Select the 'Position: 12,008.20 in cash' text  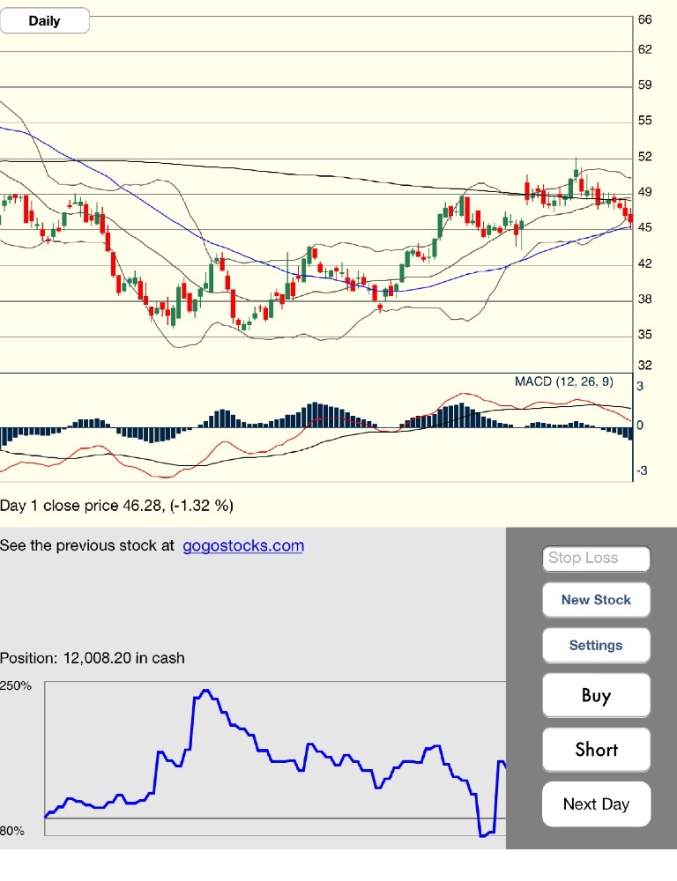click(x=93, y=658)
